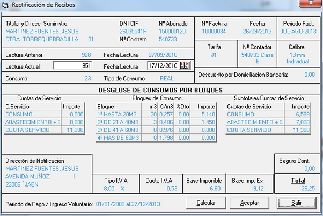Viewport: 323px width, 216px height.
Task: Focus the Lectura Actual input field
Action: (72, 65)
